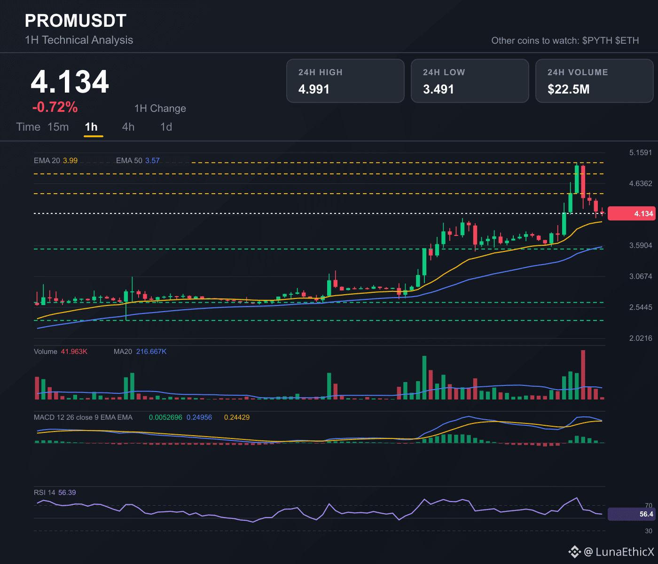
Task: Click the Binance logo icon beside LunaEthicX
Action: [x=574, y=552]
